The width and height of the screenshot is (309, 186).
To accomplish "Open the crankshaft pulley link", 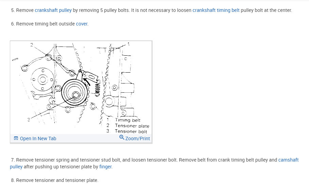I will point(53,10).
